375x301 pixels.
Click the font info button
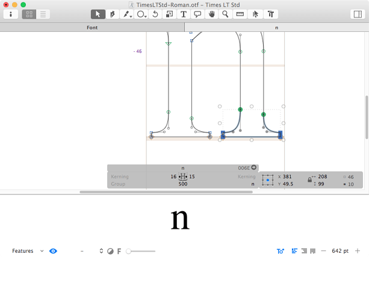pos(11,14)
